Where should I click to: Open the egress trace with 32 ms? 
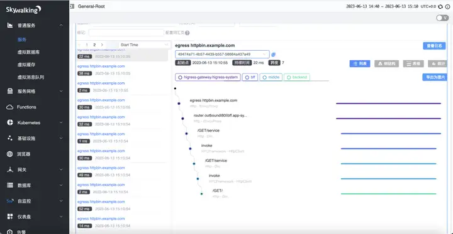(122, 120)
